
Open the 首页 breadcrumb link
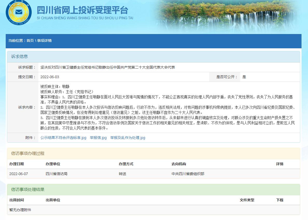click(x=30, y=41)
